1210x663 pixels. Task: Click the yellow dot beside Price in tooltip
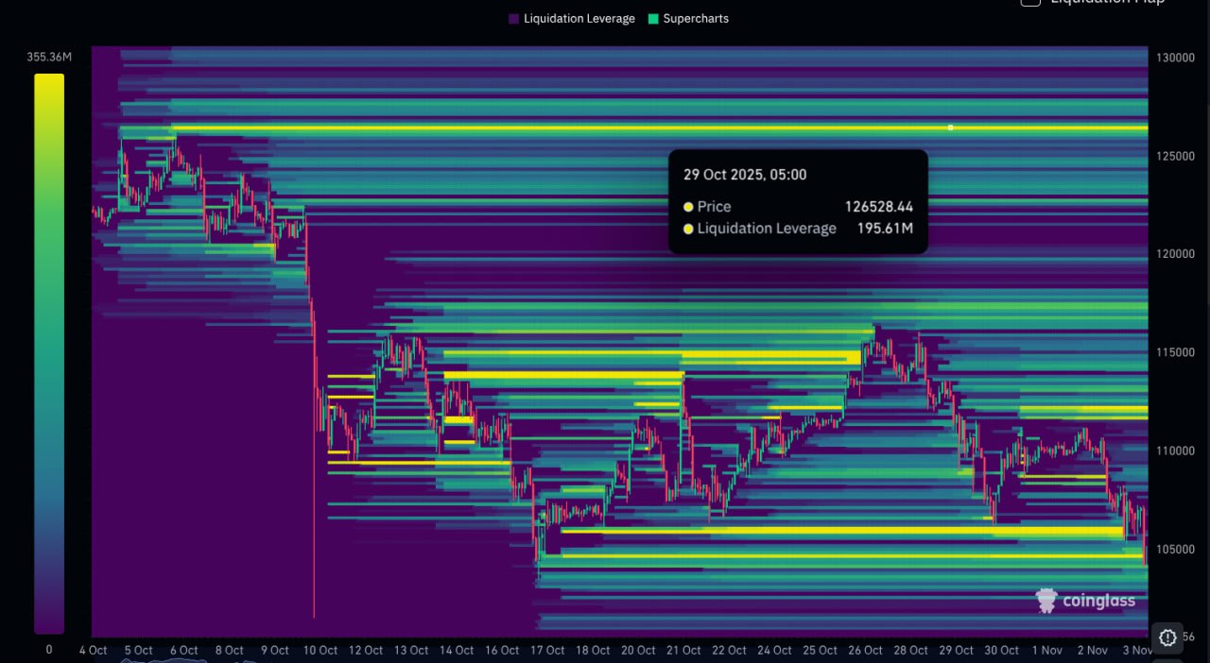pos(688,207)
